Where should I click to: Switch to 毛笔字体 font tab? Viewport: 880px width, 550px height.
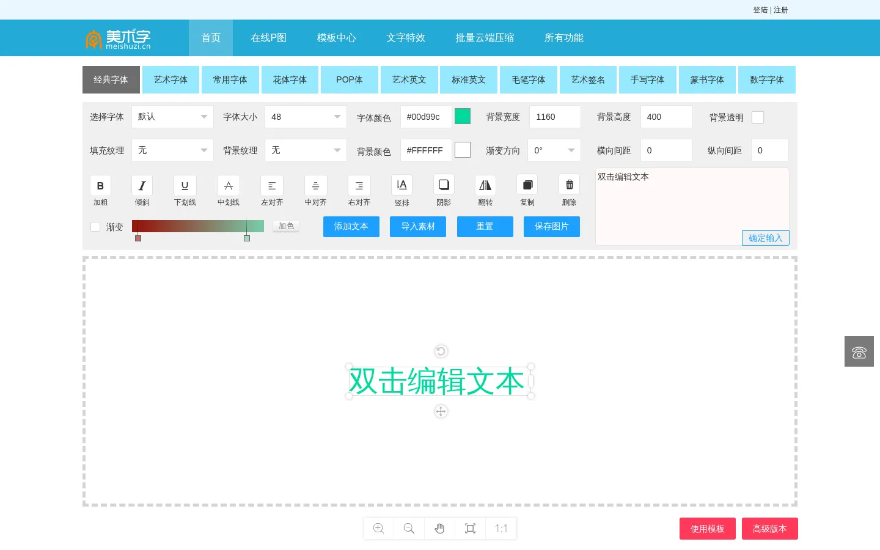[528, 79]
